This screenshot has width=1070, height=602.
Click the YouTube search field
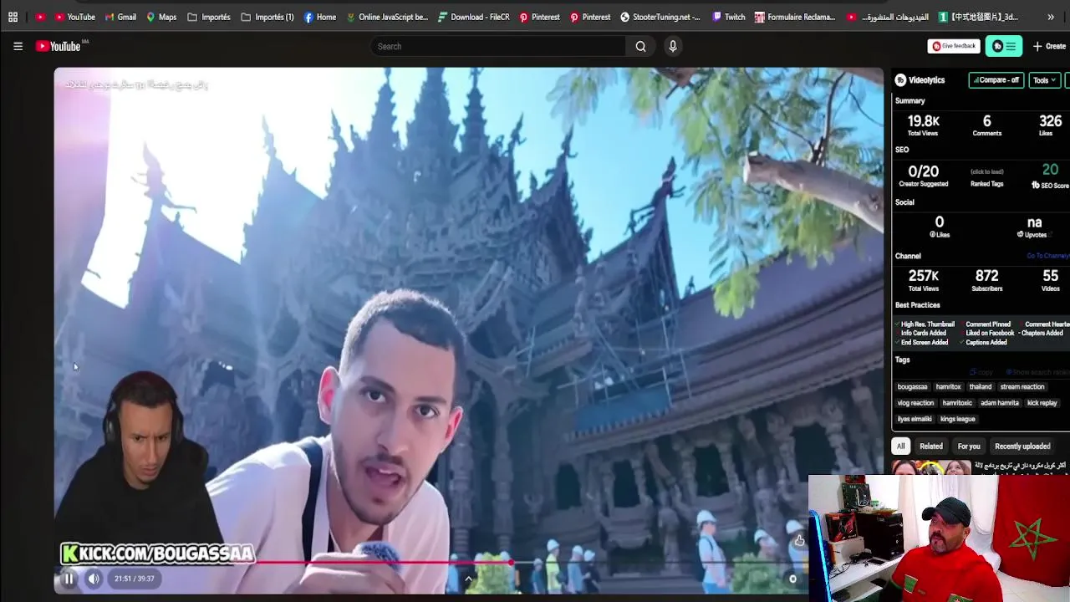click(x=497, y=46)
